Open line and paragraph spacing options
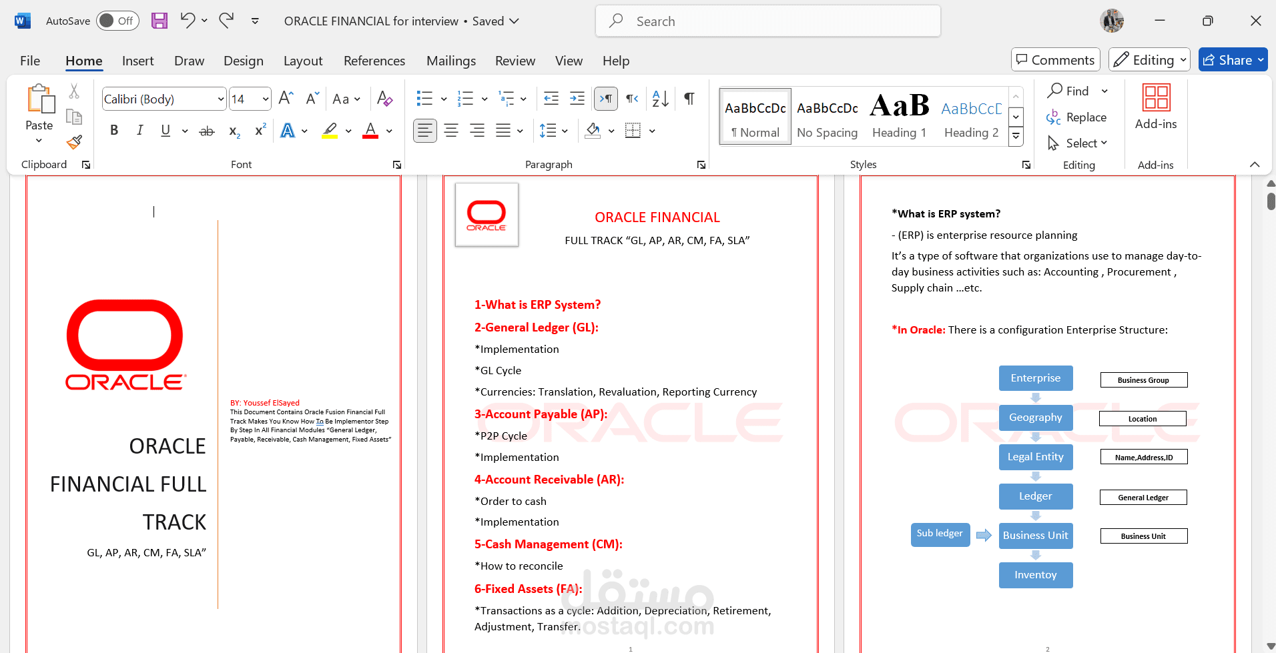 pyautogui.click(x=553, y=131)
